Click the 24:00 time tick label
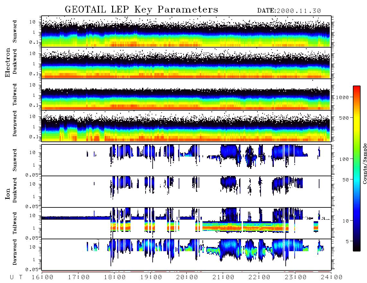This screenshot has width=367, height=283. [x=332, y=278]
